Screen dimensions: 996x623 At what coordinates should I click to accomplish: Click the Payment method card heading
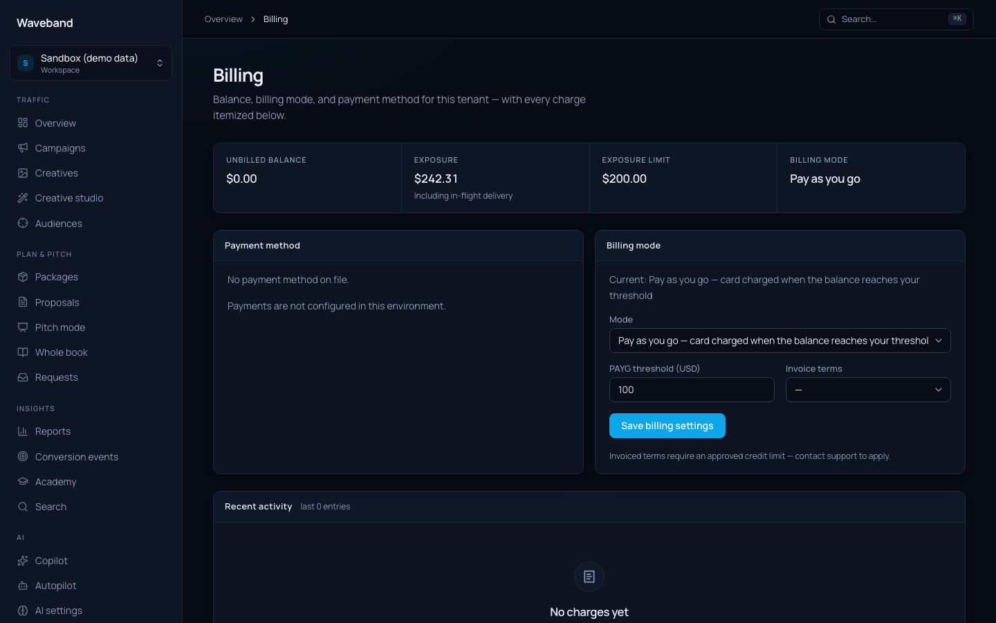coord(262,246)
